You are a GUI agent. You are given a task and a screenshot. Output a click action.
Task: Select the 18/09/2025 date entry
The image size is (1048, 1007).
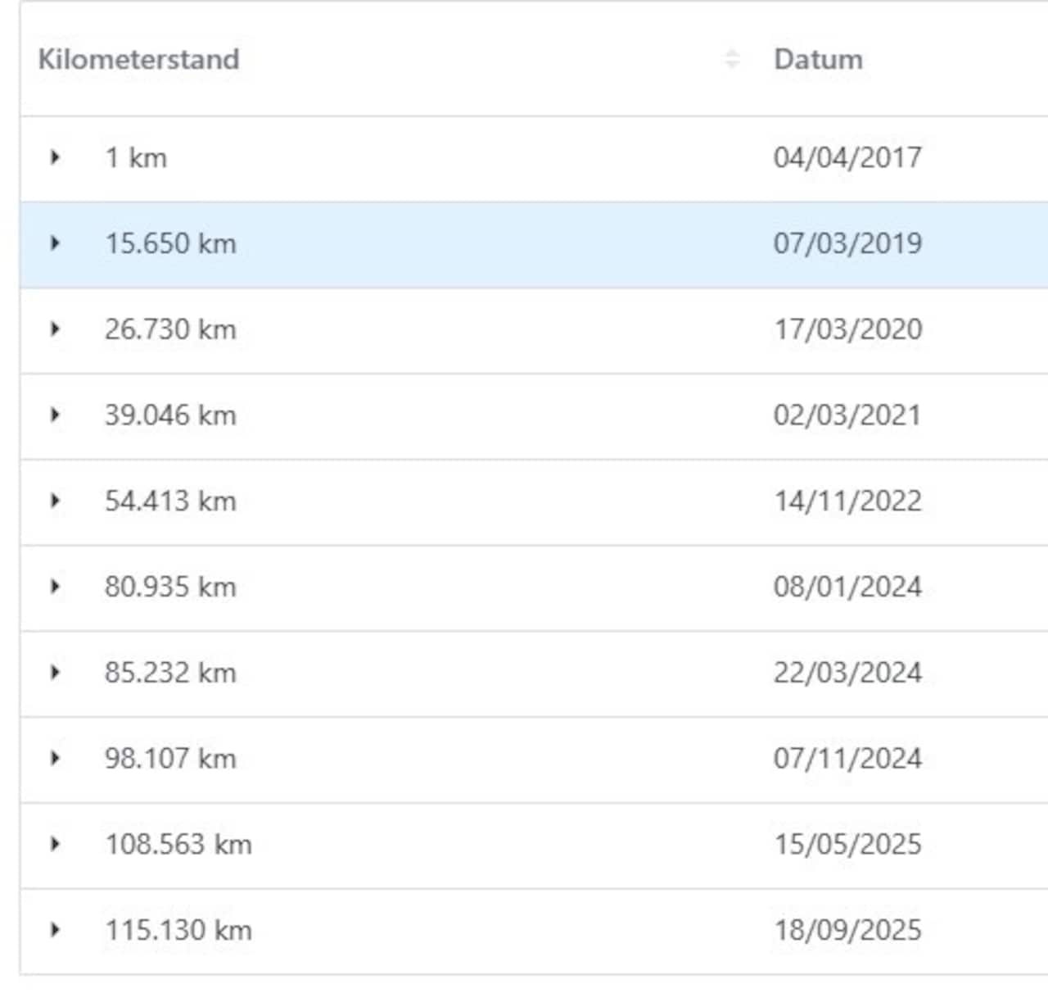(847, 930)
